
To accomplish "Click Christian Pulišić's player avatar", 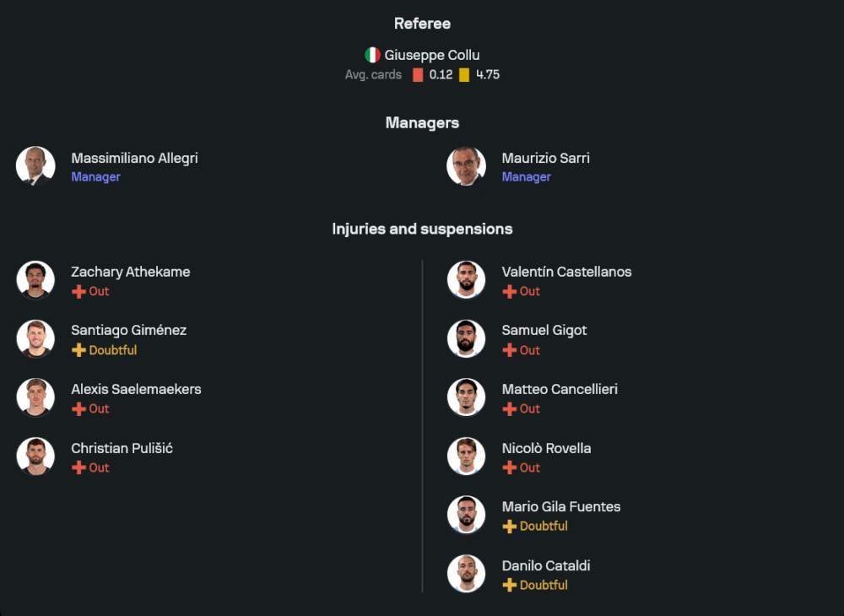I will pyautogui.click(x=35, y=457).
